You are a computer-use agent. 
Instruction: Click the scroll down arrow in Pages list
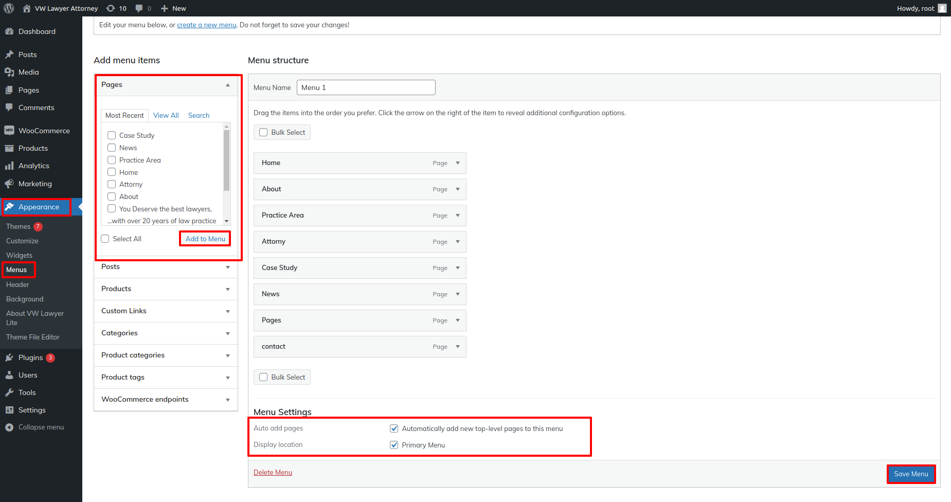(227, 221)
